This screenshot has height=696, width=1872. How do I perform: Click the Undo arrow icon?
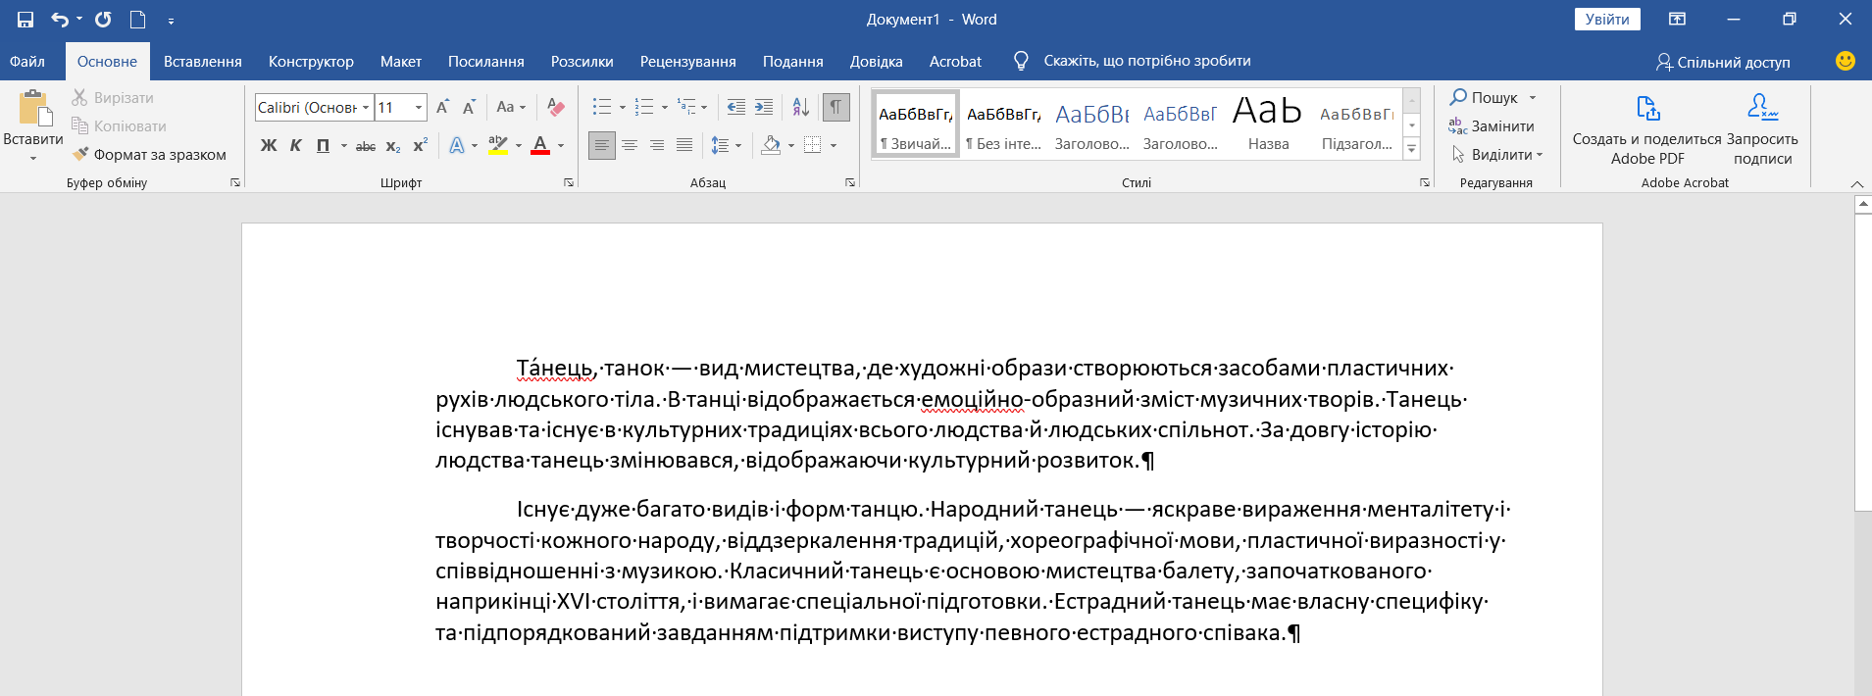[x=60, y=20]
